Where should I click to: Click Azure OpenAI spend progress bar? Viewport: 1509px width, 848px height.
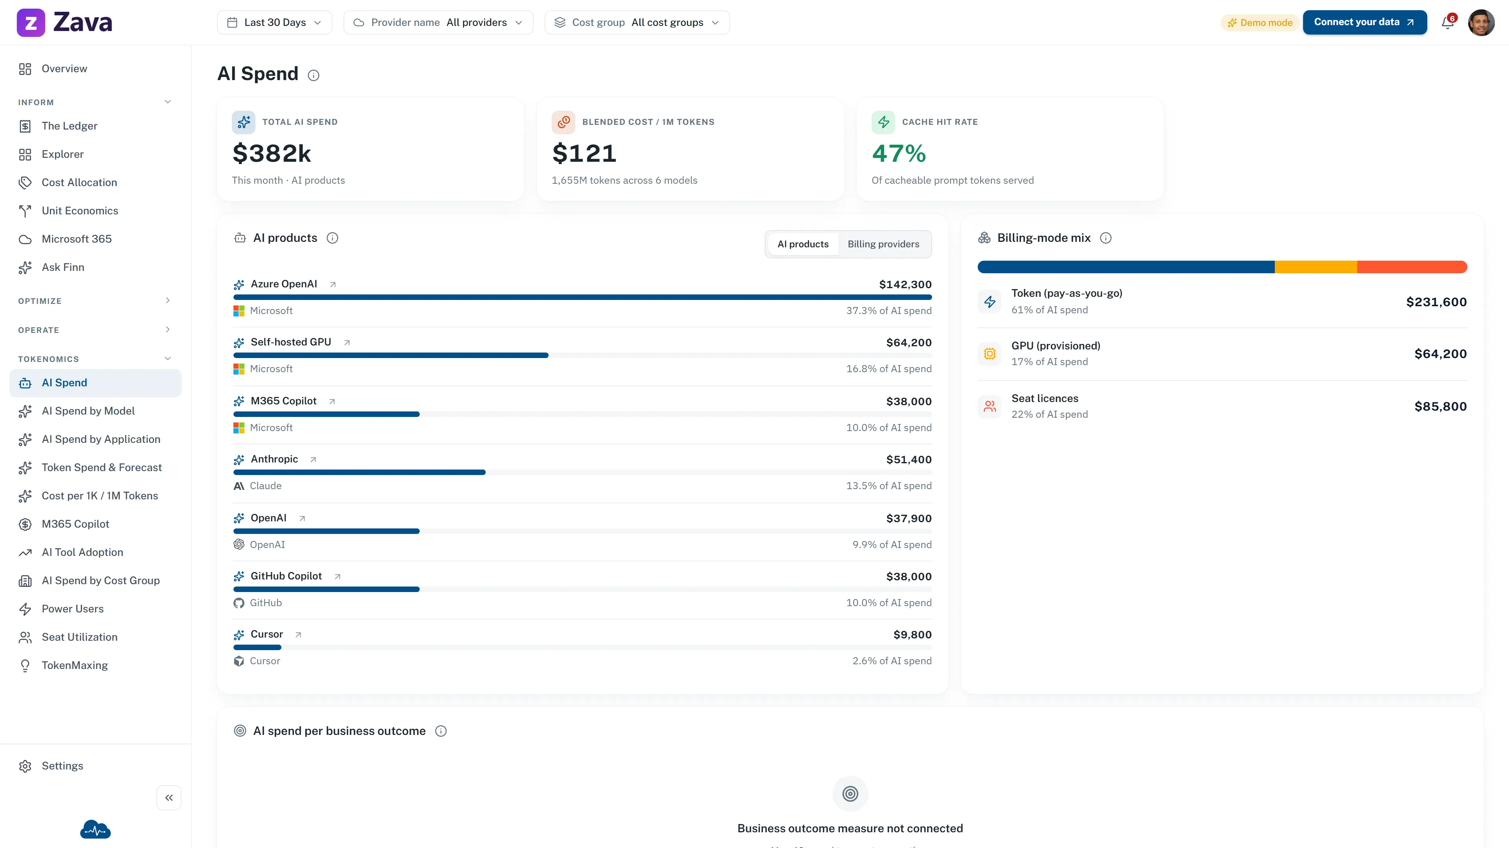pyautogui.click(x=582, y=297)
